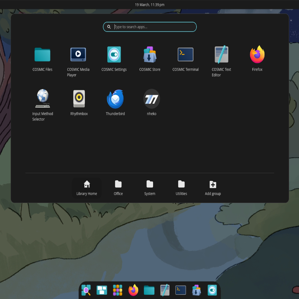Viewport: 299px width, 299px height.
Task: Toggle the app library grid icon in dock
Action: tap(118, 290)
